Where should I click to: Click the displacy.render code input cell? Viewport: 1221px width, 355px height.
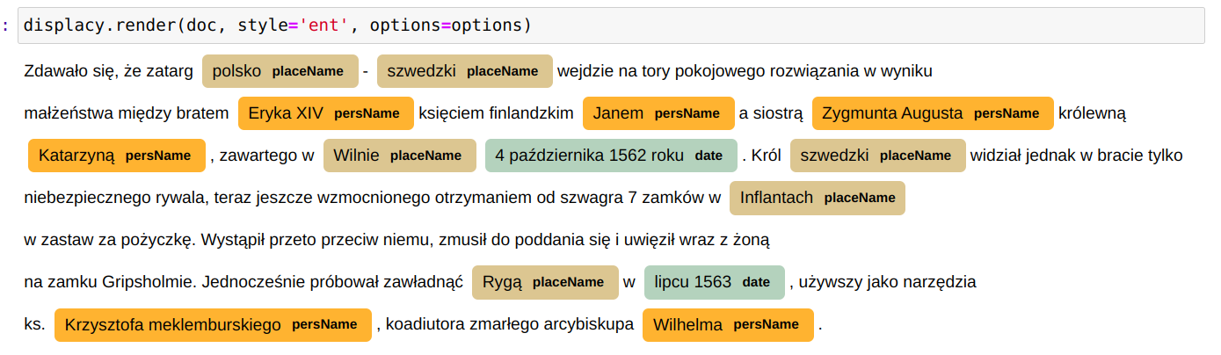click(x=610, y=25)
